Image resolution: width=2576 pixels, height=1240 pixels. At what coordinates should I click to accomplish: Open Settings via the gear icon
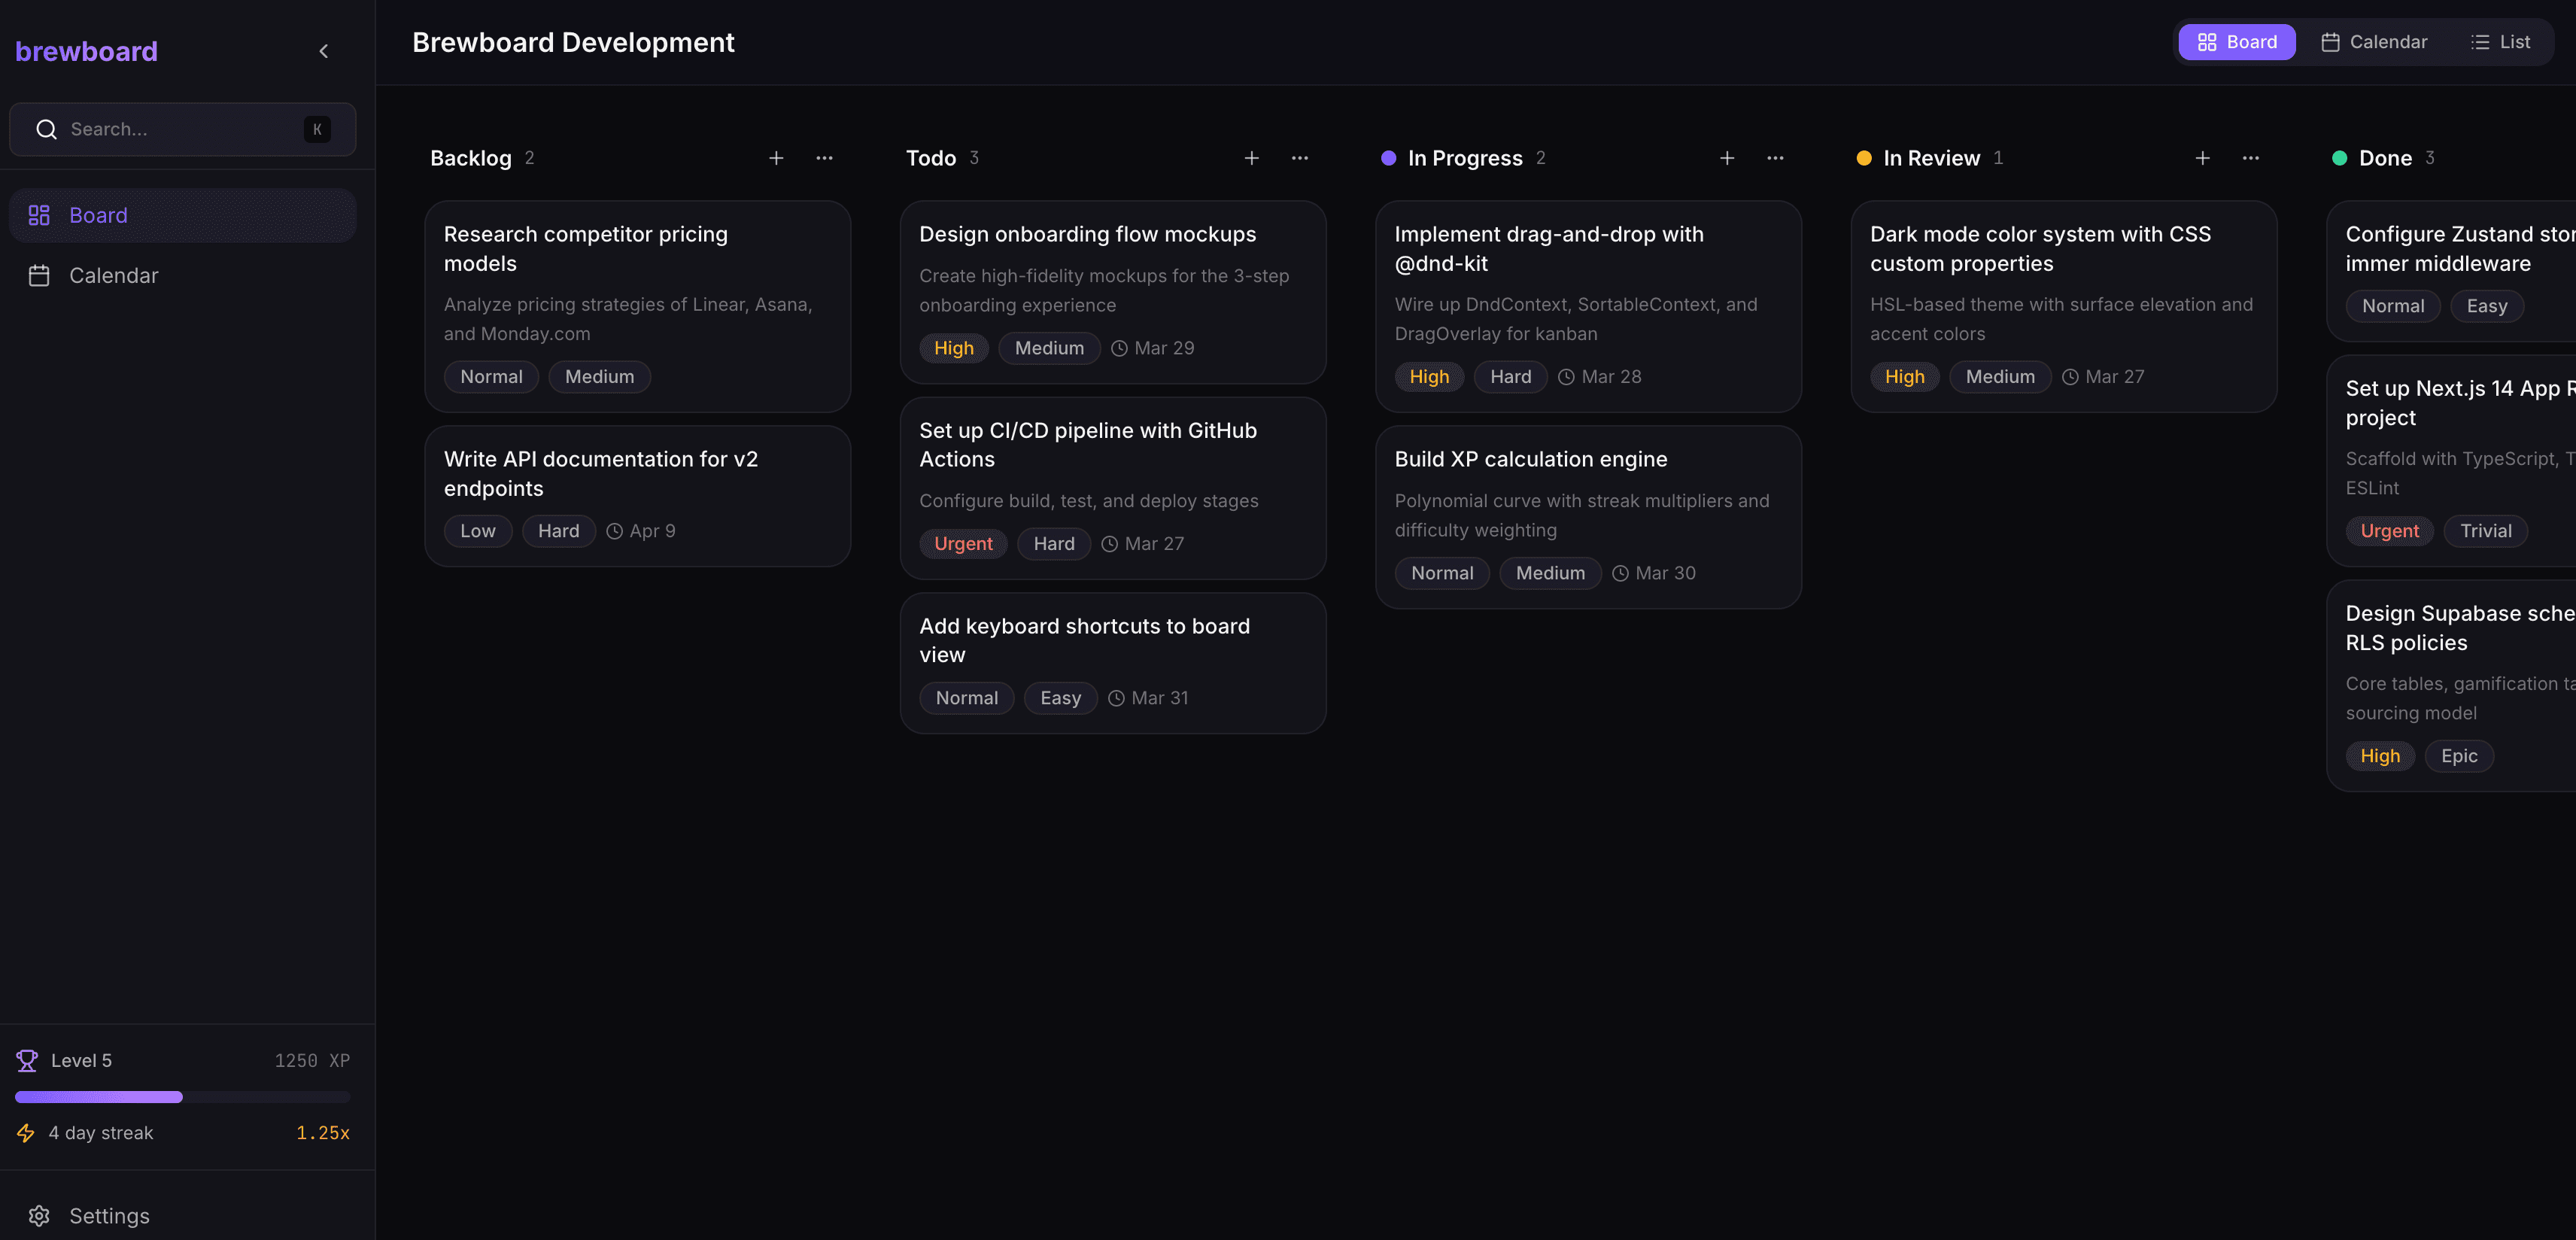tap(40, 1215)
